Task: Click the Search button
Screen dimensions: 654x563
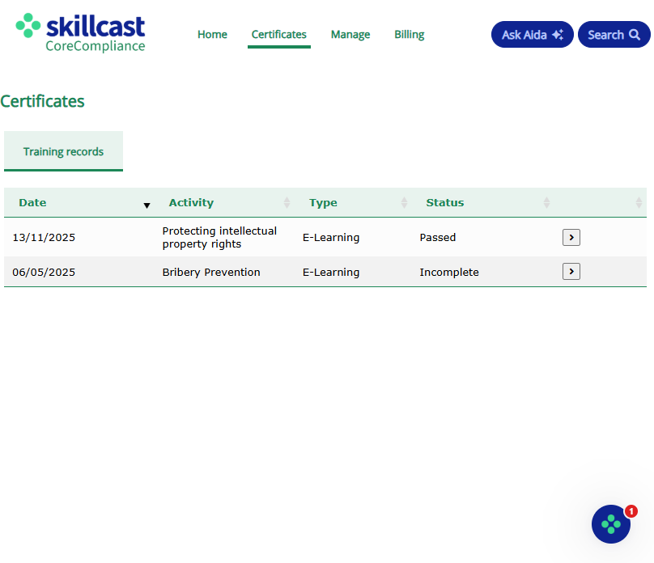Action: point(614,35)
